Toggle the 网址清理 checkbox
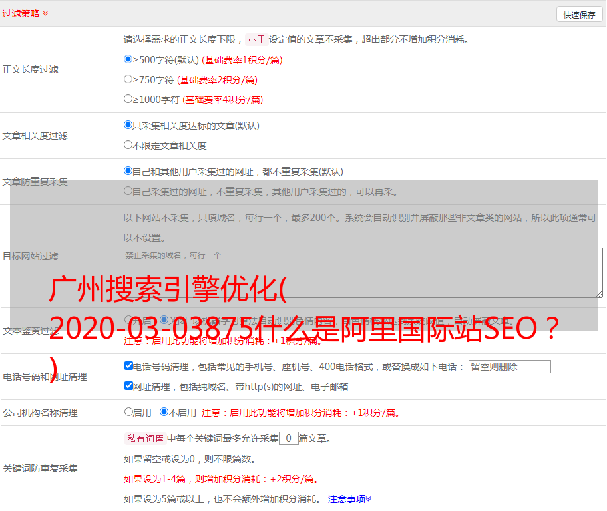The image size is (607, 511). [128, 386]
